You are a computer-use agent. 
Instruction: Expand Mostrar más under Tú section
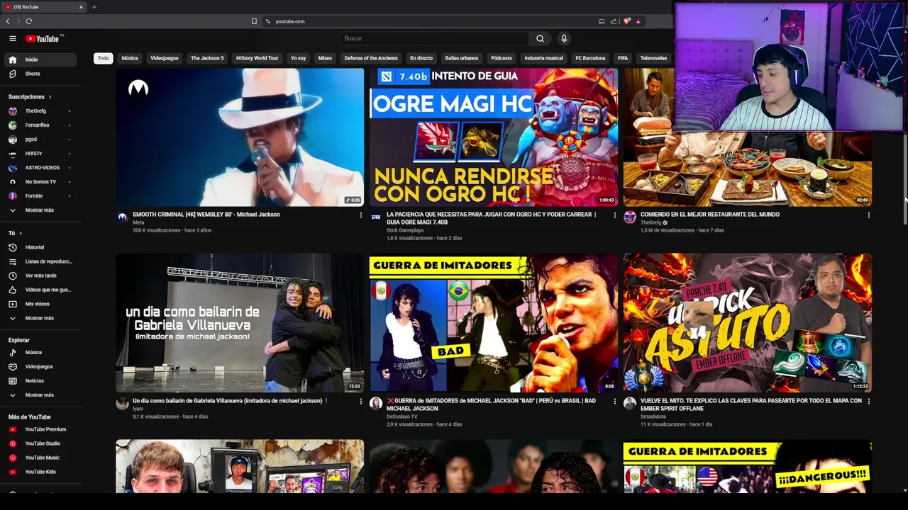tap(41, 318)
